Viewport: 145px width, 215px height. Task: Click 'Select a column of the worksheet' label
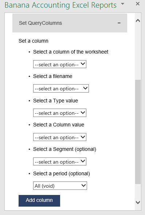click(x=71, y=52)
